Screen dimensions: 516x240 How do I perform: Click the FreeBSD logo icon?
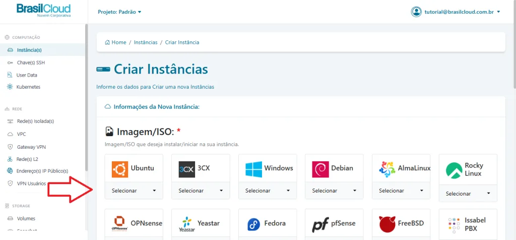coord(388,224)
